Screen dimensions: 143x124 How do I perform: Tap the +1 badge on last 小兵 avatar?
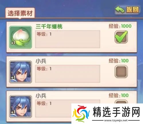(x=13, y=112)
